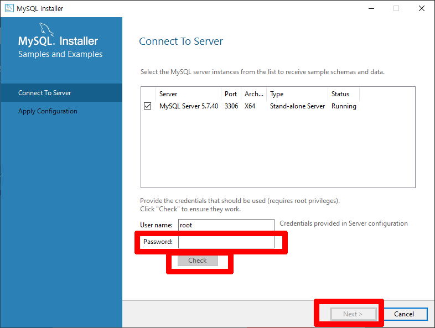Viewport: 435px width, 328px height.
Task: Click the Cancel button
Action: pyautogui.click(x=404, y=314)
